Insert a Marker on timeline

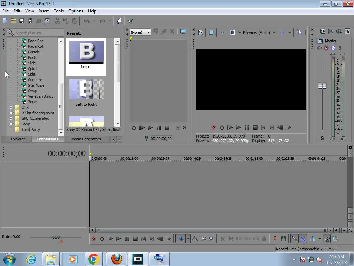pos(275,239)
